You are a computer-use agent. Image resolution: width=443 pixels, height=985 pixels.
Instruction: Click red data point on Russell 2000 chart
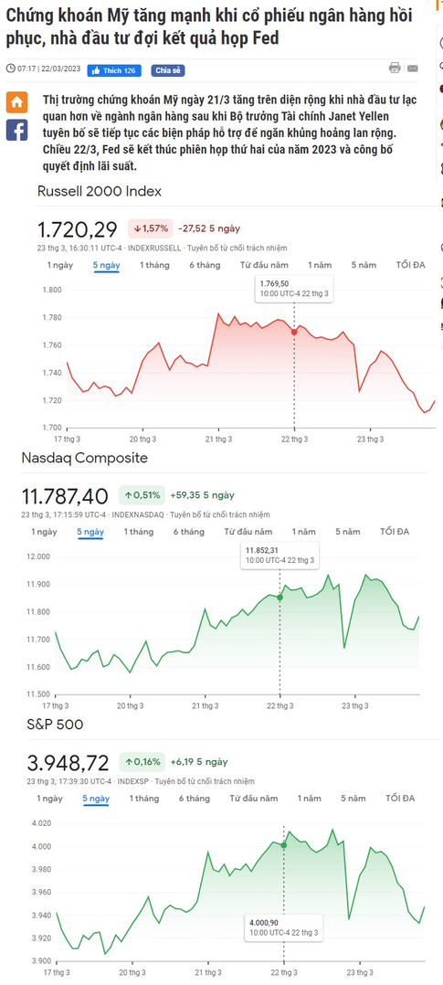pos(294,332)
